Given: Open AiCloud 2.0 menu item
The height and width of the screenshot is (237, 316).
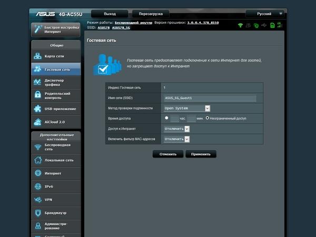Looking at the screenshot, I should tap(56, 122).
